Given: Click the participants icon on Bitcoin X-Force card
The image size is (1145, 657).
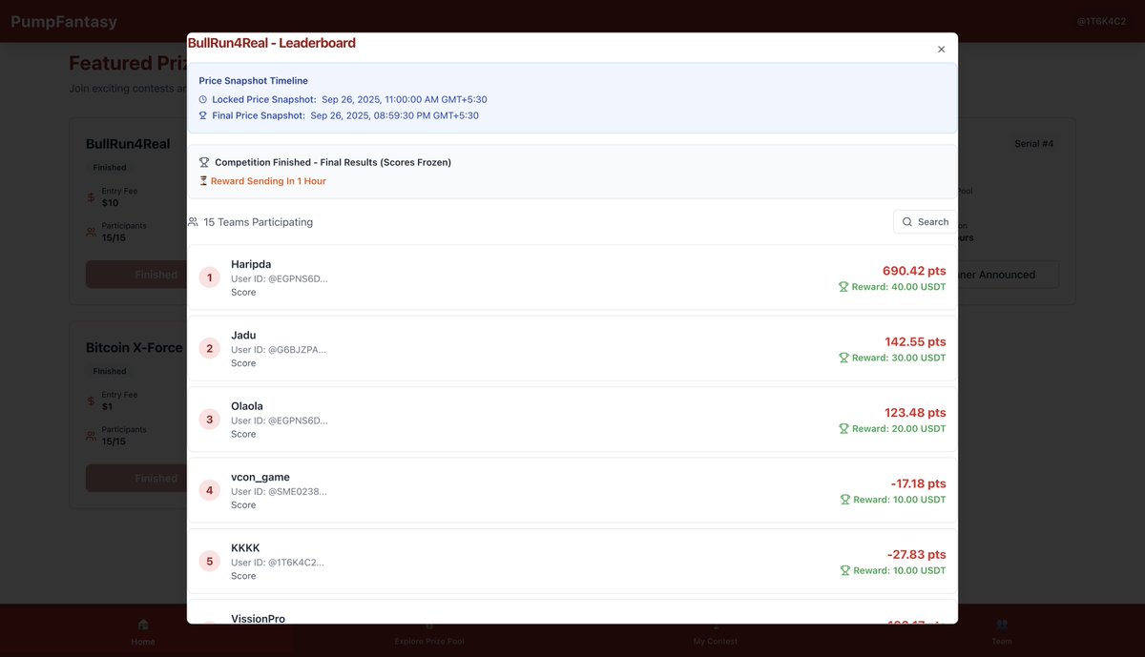Looking at the screenshot, I should click(x=92, y=436).
